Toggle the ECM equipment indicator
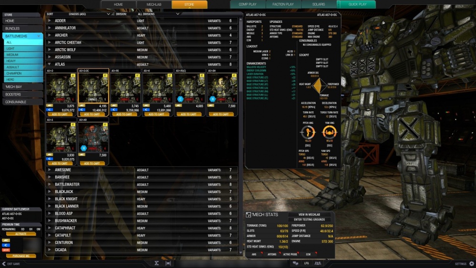 [309, 254]
